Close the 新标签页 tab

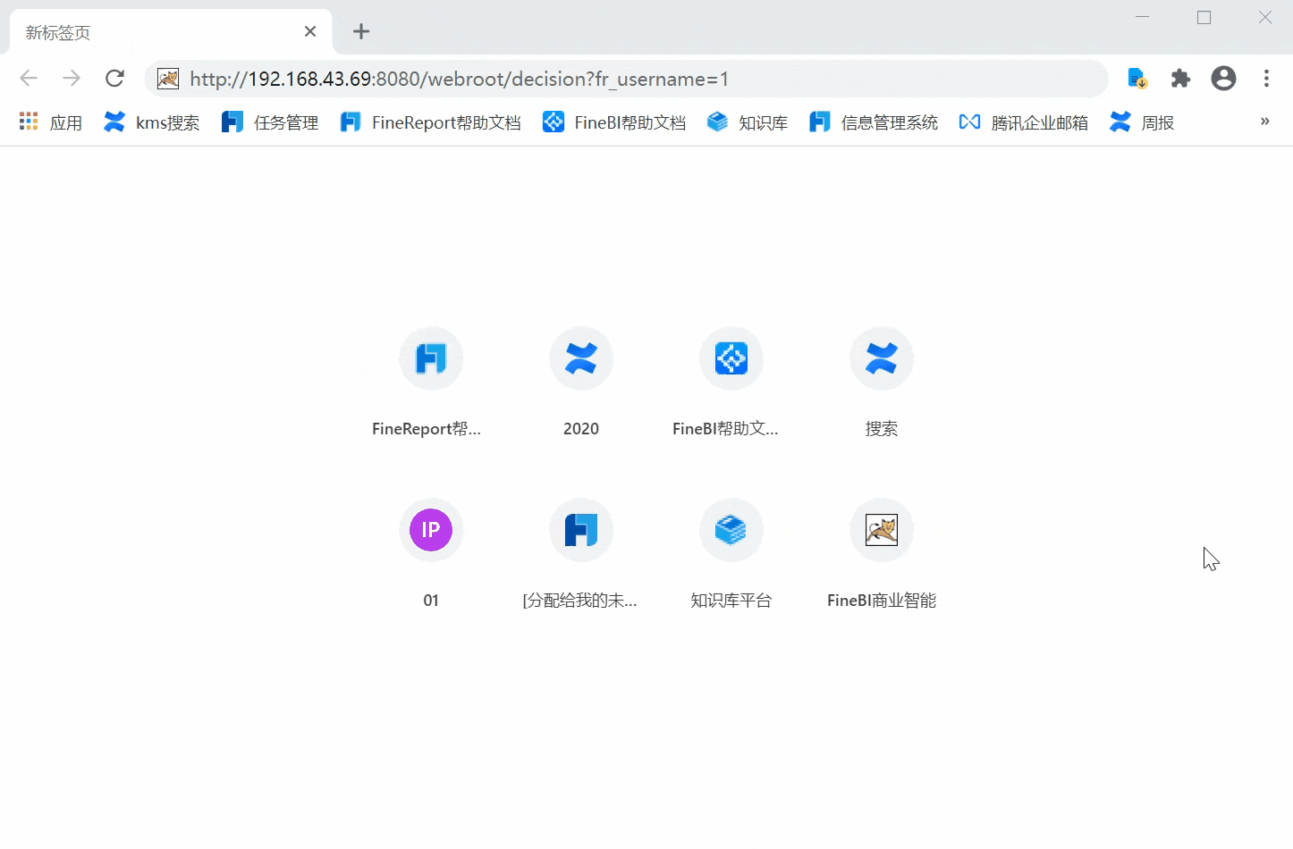pos(310,32)
